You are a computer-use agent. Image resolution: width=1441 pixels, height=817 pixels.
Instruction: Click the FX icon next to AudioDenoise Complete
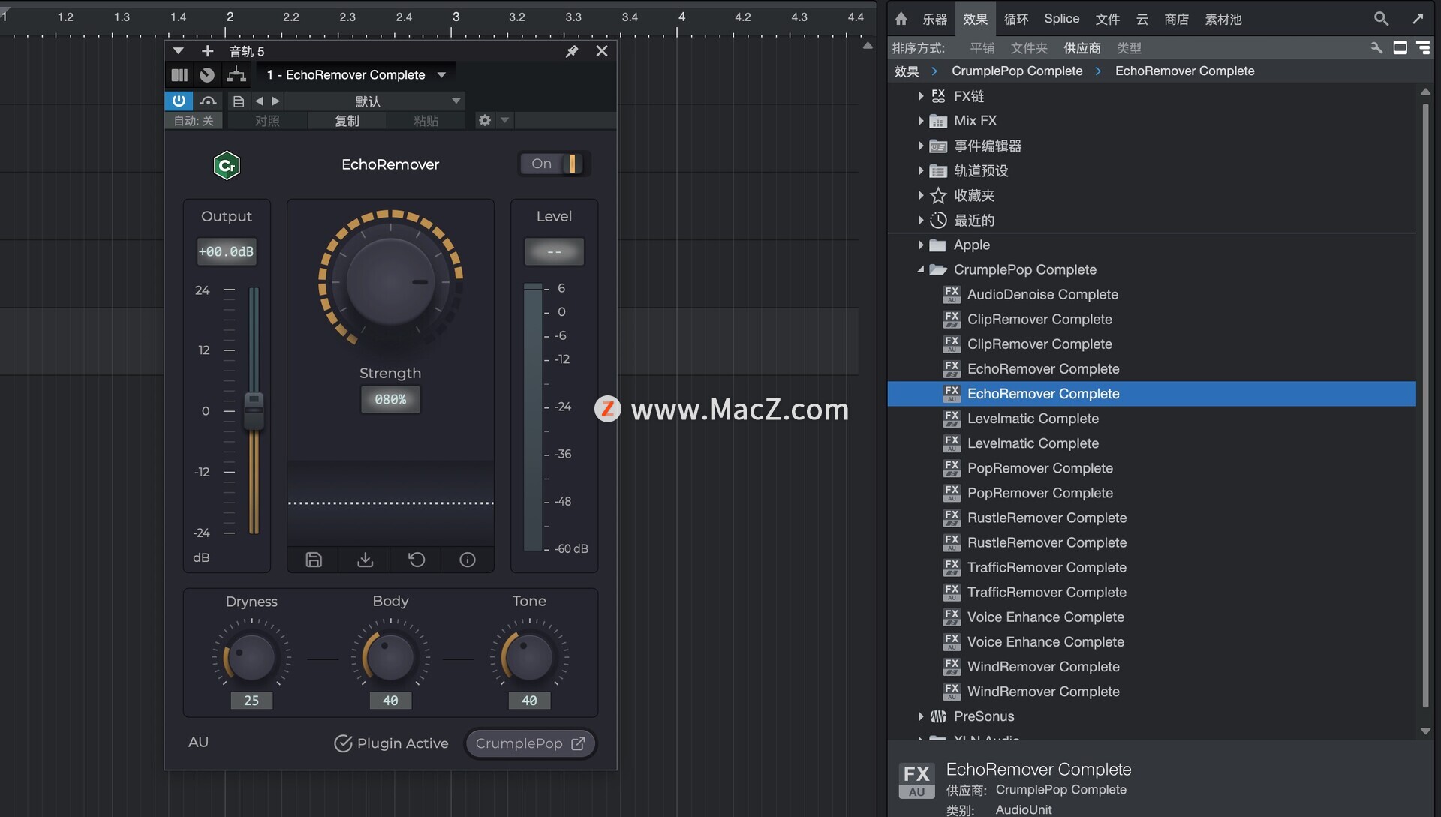click(952, 294)
